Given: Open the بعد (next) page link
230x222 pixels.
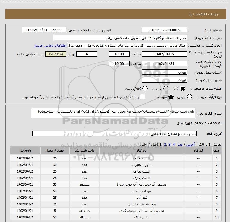Looking at the screenshot, I should [x=180, y=145].
